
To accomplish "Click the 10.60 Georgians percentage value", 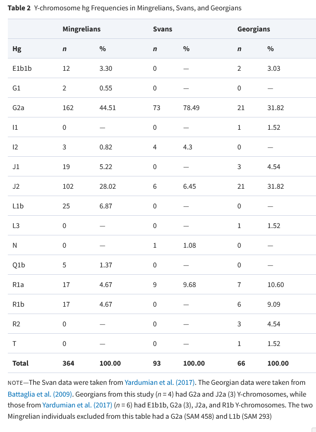I will (275, 285).
